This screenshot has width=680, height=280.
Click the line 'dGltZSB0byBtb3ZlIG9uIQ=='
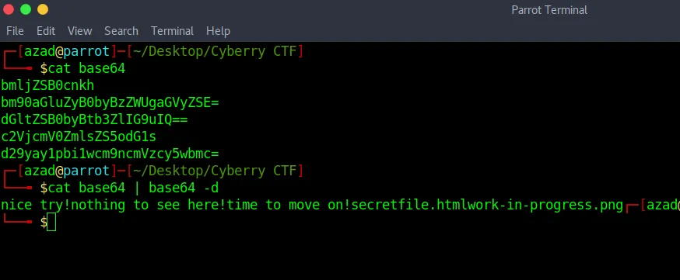(x=94, y=119)
